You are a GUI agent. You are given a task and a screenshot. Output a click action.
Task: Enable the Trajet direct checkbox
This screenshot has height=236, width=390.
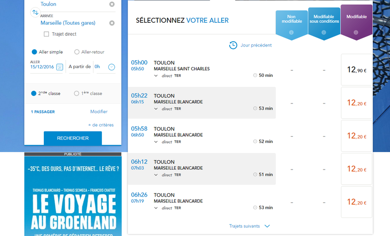[x=47, y=34]
